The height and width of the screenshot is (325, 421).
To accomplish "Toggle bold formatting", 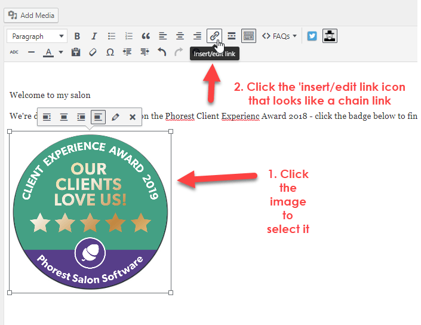I will 77,36.
